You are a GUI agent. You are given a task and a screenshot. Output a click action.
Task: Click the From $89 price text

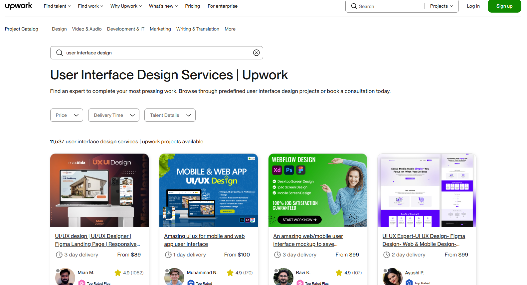[x=129, y=255]
